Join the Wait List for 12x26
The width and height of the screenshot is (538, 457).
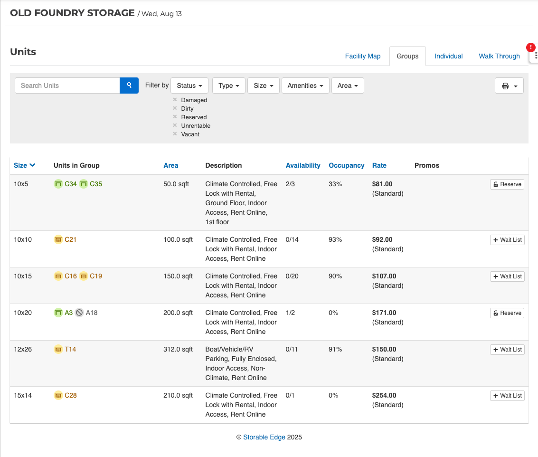coord(507,350)
